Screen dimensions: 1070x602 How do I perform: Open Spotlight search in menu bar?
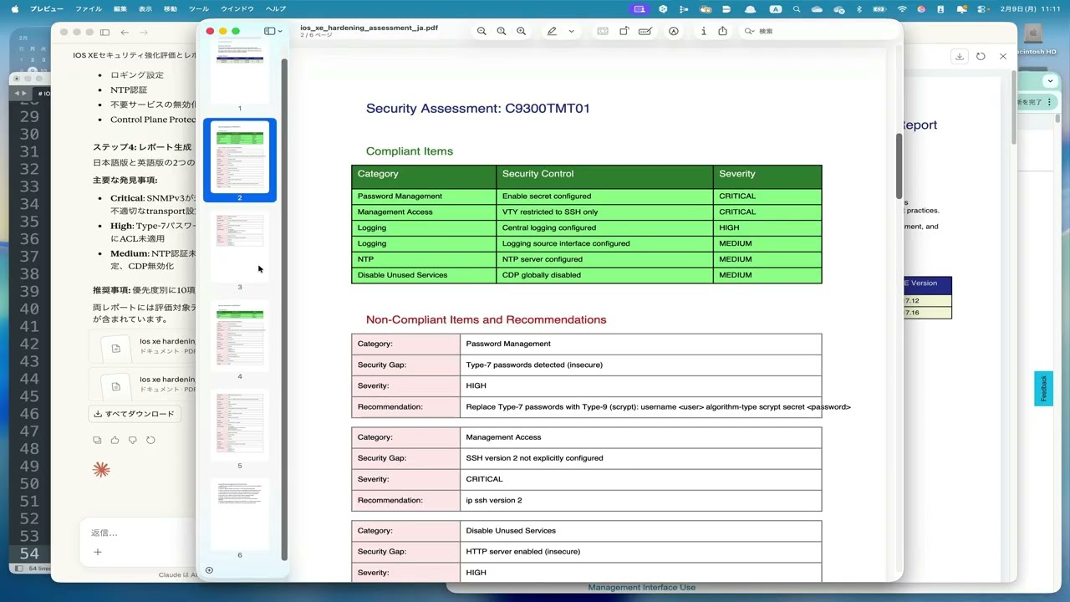797,8
